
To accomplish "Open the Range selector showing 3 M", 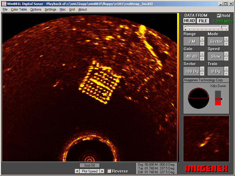I will pos(192,41).
